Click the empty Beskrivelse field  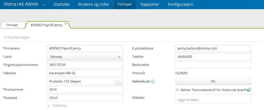[x=213, y=65]
